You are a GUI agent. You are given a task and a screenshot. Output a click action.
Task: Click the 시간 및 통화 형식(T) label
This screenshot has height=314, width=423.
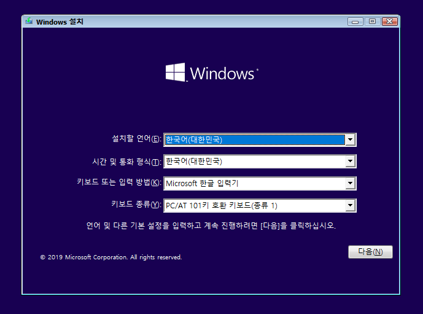click(127, 162)
